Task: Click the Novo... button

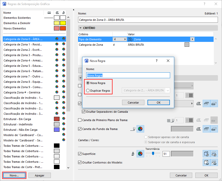Action: click(14, 175)
